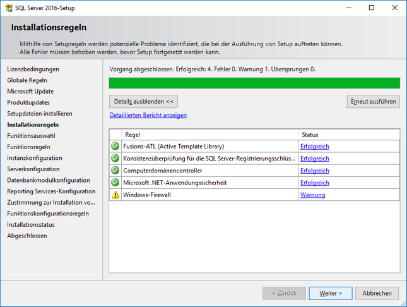Screen dimensions: 407x307
Task: Open Erfolgreich link for Konsistenzüberprüfung row
Action: (315, 159)
